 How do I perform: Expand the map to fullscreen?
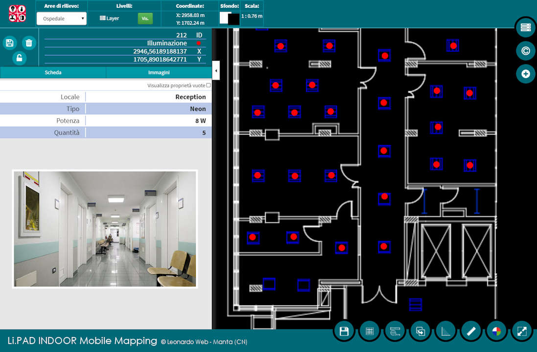pos(522,331)
